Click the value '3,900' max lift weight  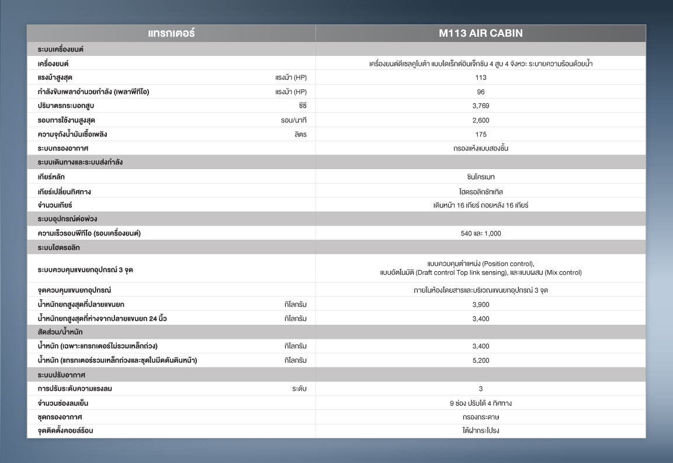pyautogui.click(x=481, y=304)
